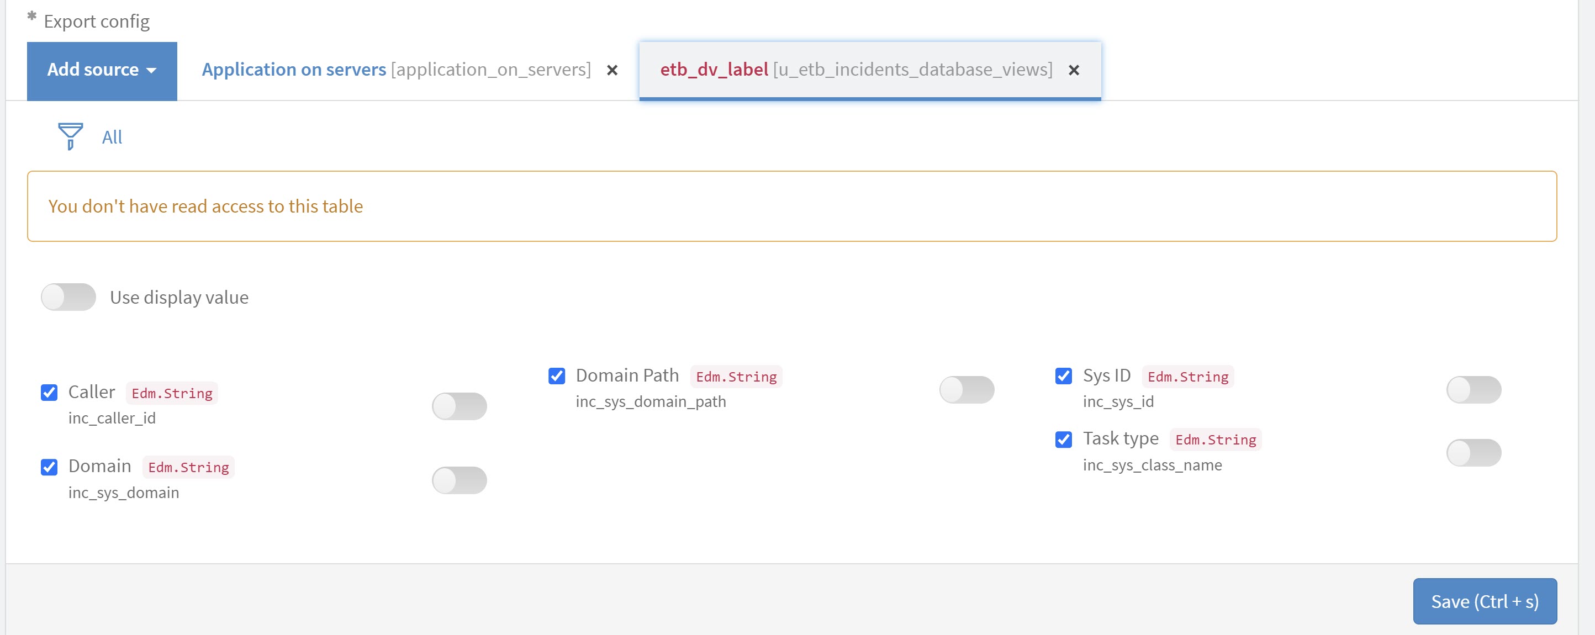Screen dimensions: 1595x635
Task: Uncheck the Sys ID checkbox
Action: point(1063,375)
